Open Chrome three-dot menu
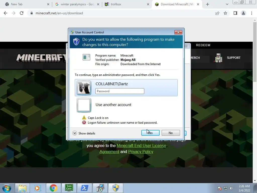Screen dimensions: 257x193 [251, 13]
